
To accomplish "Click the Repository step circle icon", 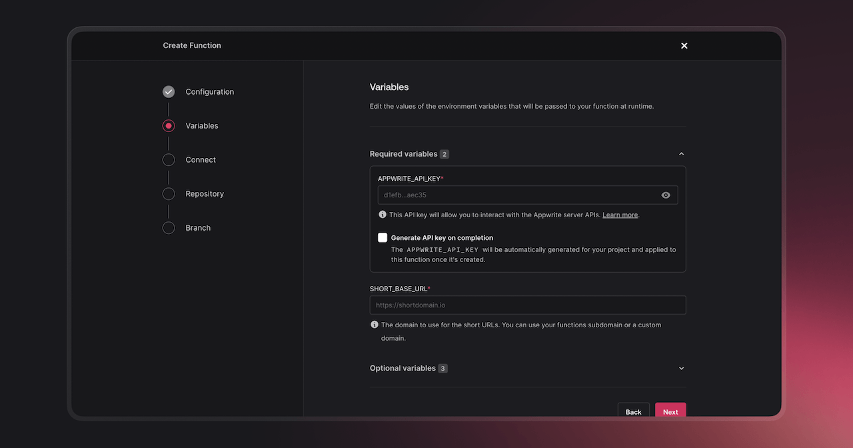I will (169, 194).
